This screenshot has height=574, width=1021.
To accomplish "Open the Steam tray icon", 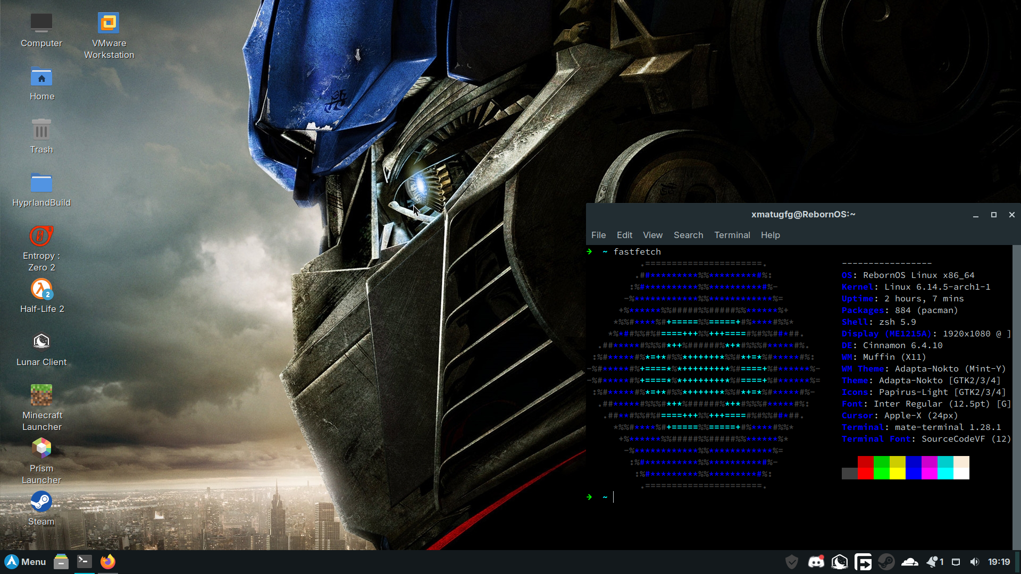I will (886, 562).
